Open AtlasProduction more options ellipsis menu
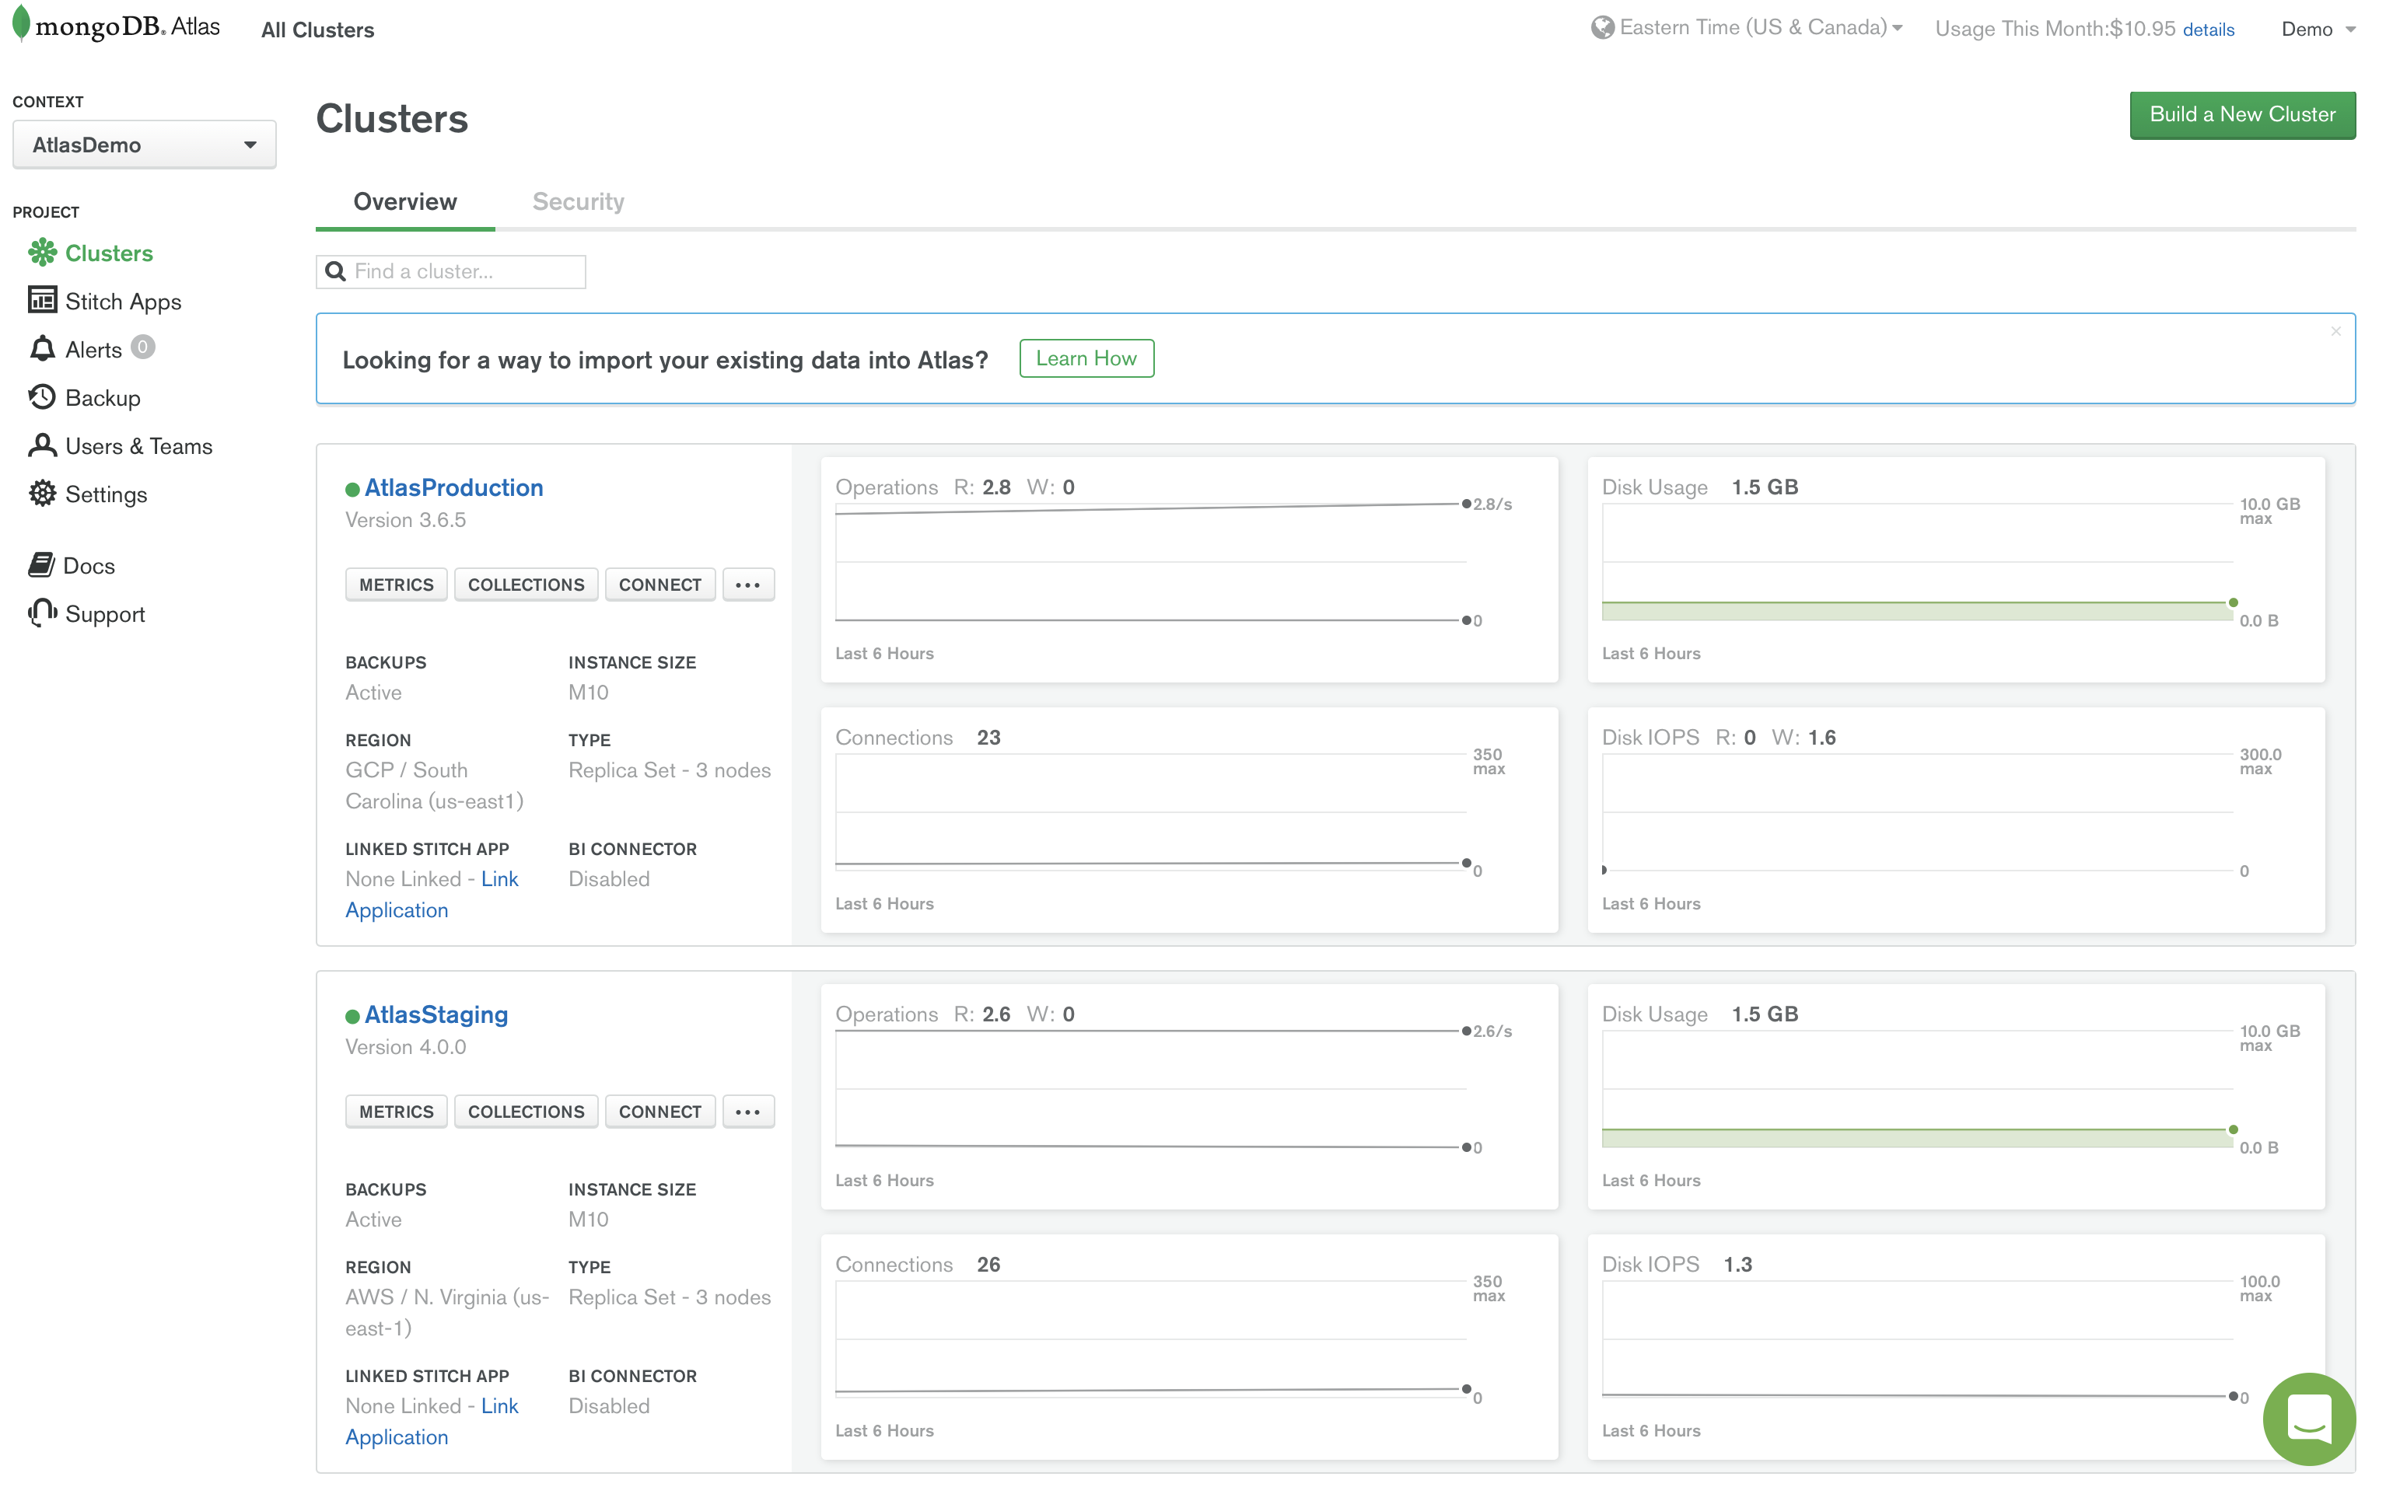This screenshot has height=1494, width=2386. [x=747, y=585]
